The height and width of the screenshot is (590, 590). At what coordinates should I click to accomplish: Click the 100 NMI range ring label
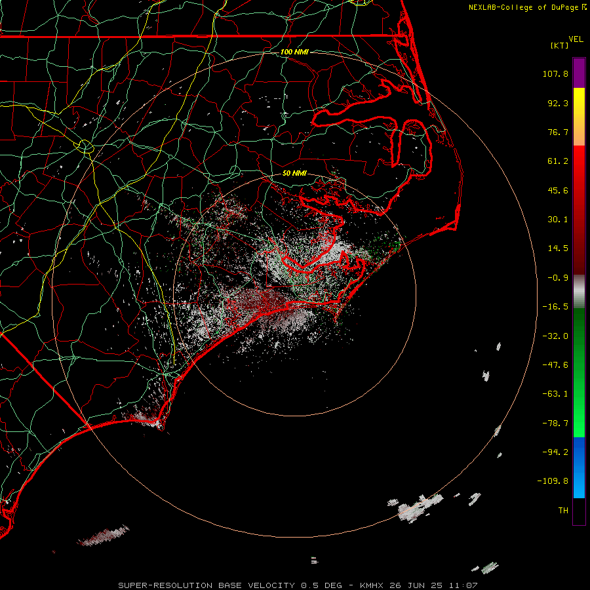(x=294, y=52)
